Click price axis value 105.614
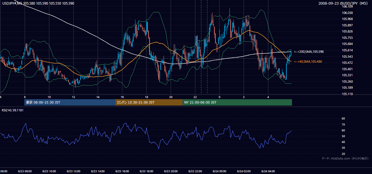372x174 pixels. [348, 50]
